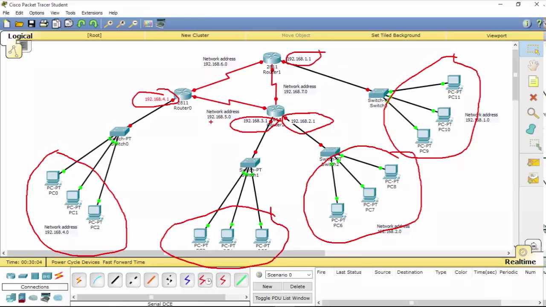Click the Paste icon in toolbar
Screen dimensions: 546x307
coord(69,24)
